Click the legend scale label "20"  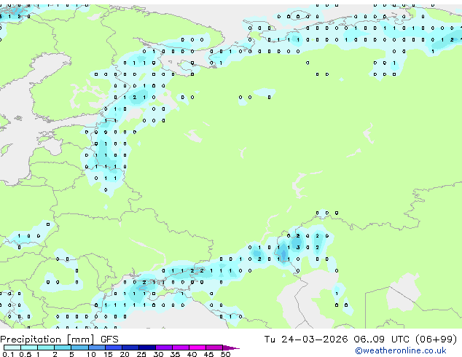125,354
